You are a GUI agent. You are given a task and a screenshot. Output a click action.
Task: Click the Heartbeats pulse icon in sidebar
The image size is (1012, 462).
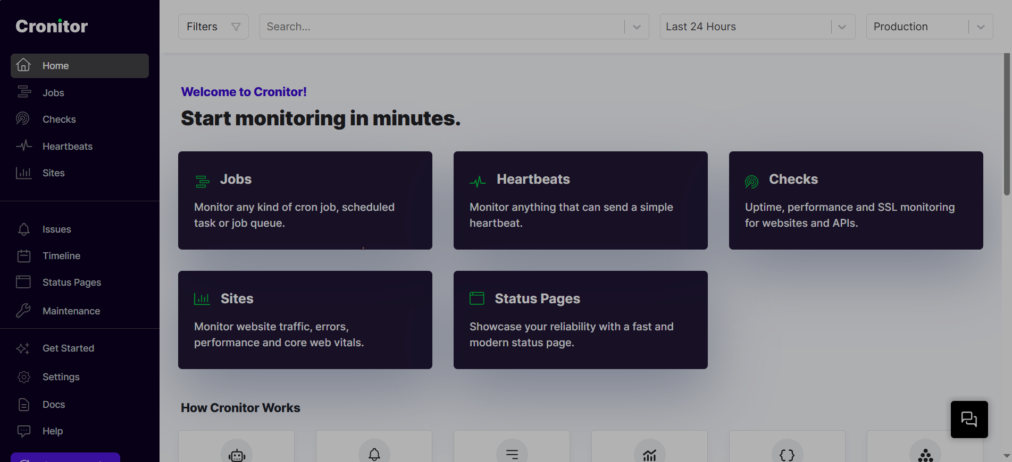pos(24,146)
